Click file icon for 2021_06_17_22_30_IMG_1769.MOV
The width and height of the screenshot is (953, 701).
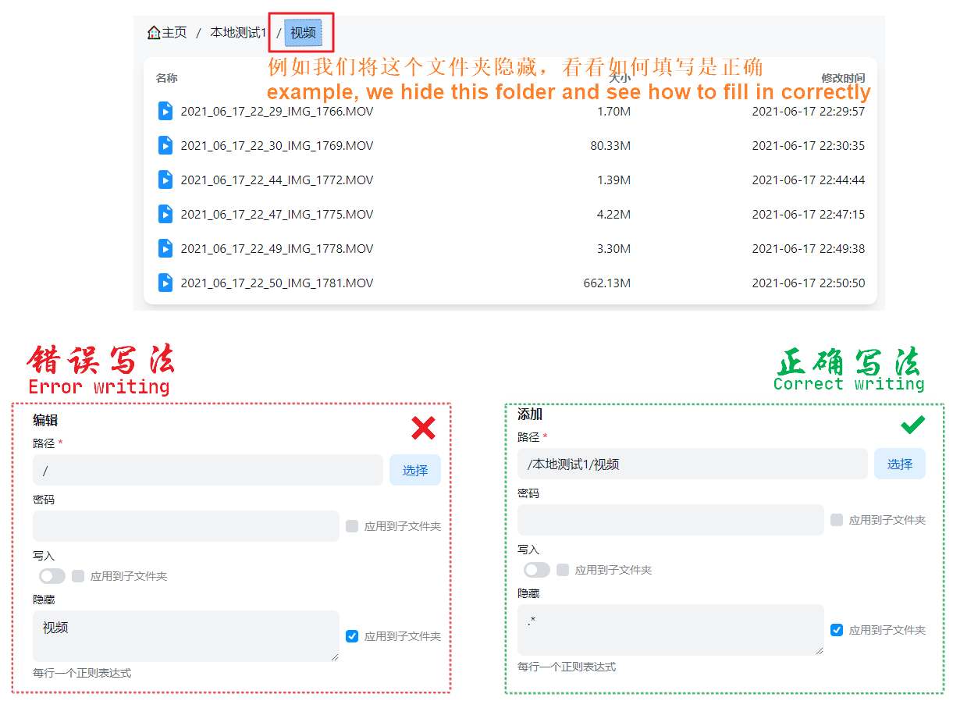click(x=165, y=145)
